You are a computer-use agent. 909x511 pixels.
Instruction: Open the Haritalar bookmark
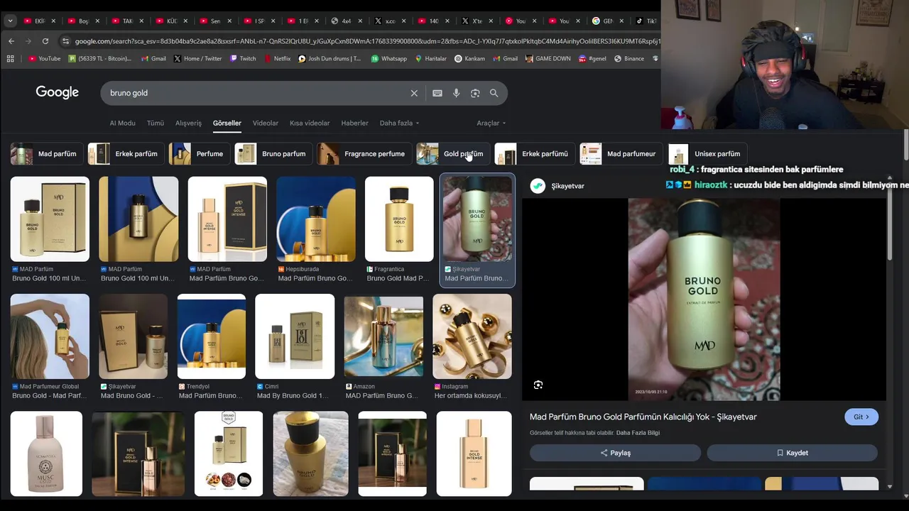[430, 59]
